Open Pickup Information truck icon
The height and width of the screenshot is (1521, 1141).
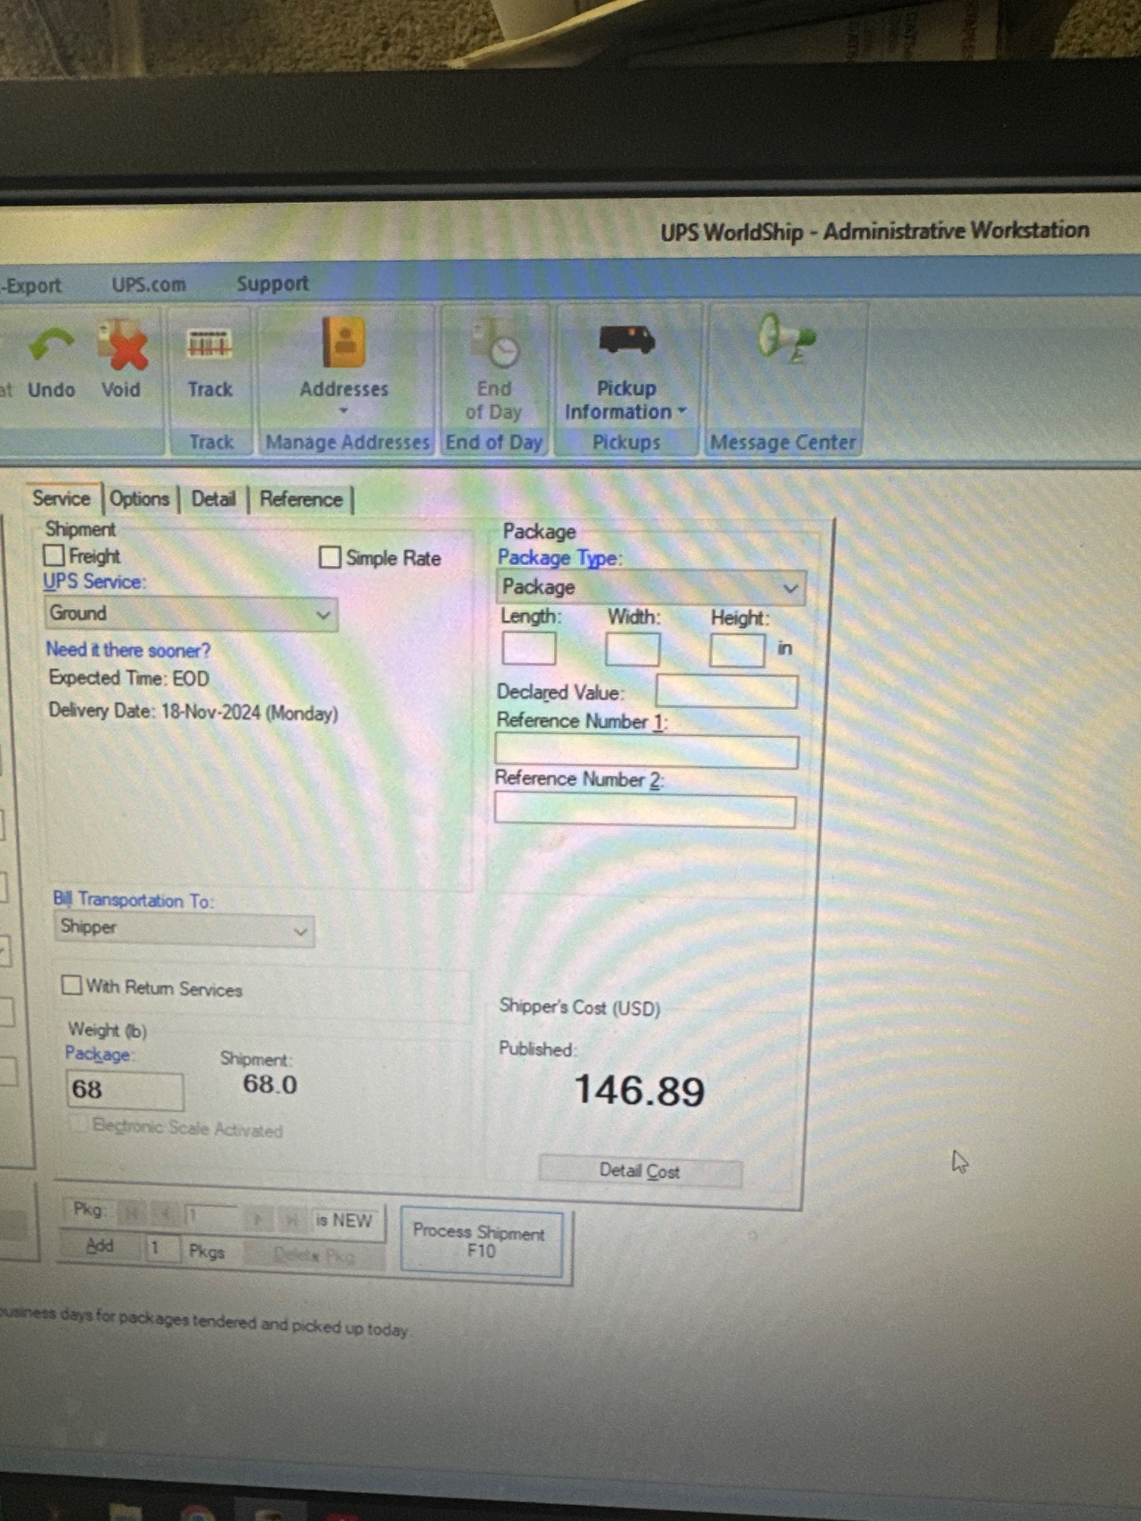(626, 339)
